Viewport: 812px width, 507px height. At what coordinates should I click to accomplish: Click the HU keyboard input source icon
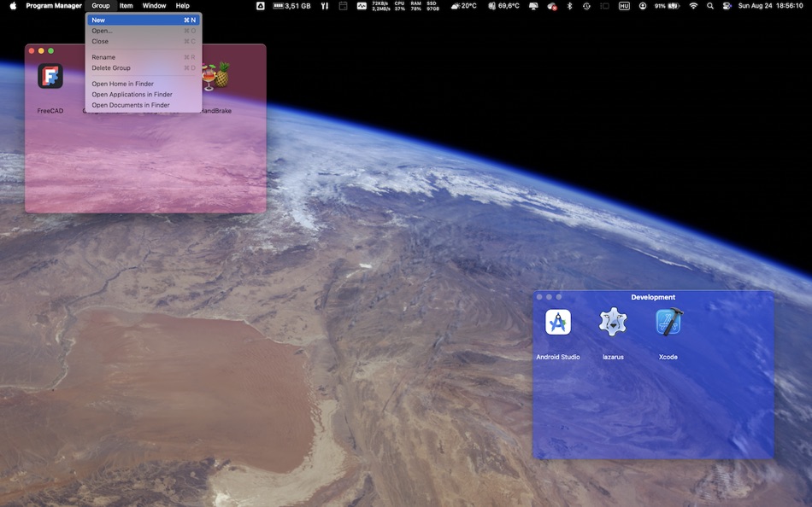pos(624,6)
